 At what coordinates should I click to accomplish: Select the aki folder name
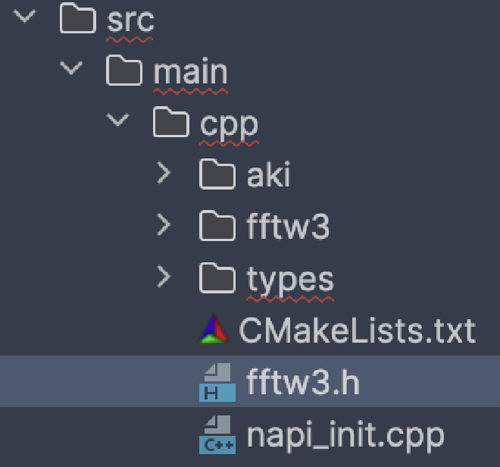pyautogui.click(x=268, y=175)
